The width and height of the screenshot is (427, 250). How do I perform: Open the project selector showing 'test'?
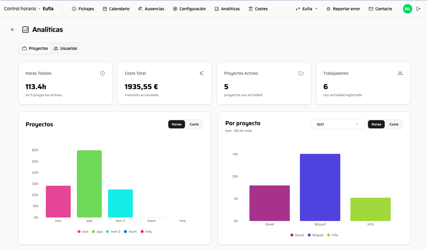tap(338, 124)
